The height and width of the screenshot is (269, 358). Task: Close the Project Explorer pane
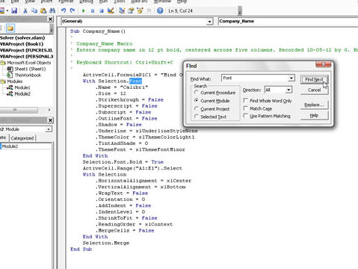click(50, 19)
